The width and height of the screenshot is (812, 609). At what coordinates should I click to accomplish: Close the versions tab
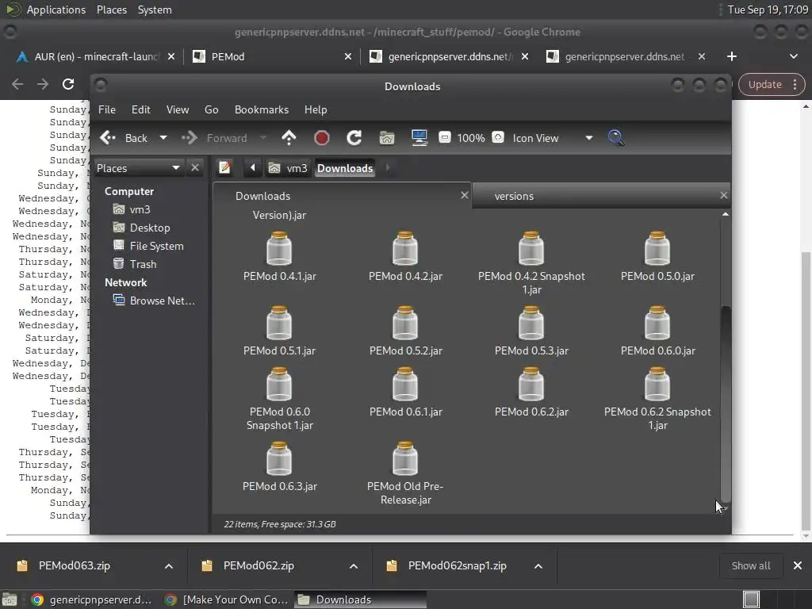[x=723, y=195]
